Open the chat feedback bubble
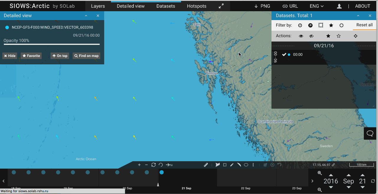Image resolution: width=378 pixels, height=194 pixels. [x=370, y=133]
